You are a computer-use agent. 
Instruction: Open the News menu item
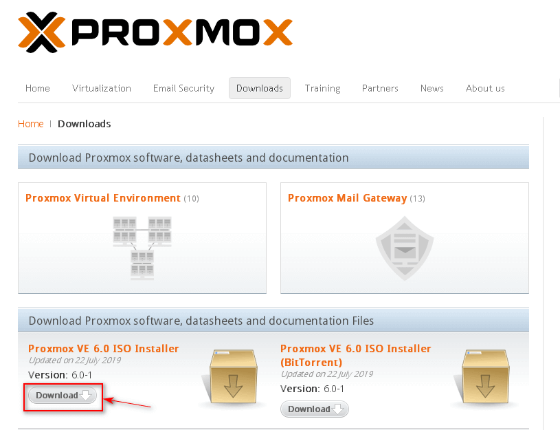coord(432,88)
